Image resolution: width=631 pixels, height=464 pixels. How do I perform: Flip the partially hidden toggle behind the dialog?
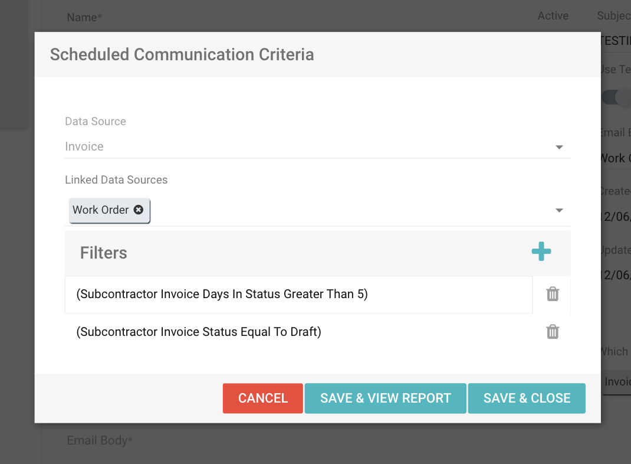616,97
